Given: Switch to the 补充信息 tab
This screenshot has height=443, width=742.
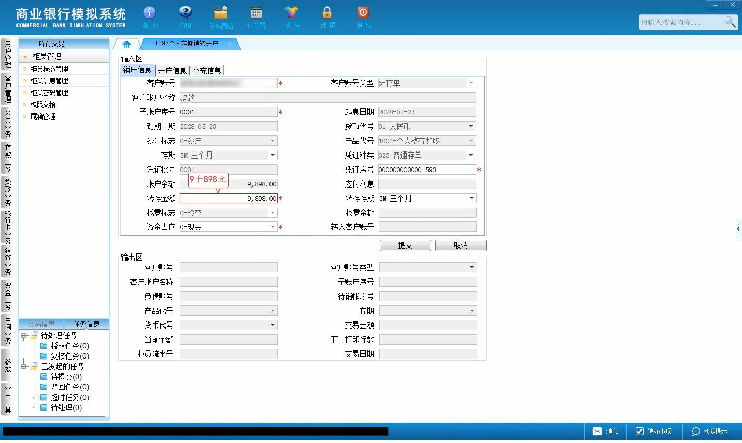Looking at the screenshot, I should pos(207,71).
